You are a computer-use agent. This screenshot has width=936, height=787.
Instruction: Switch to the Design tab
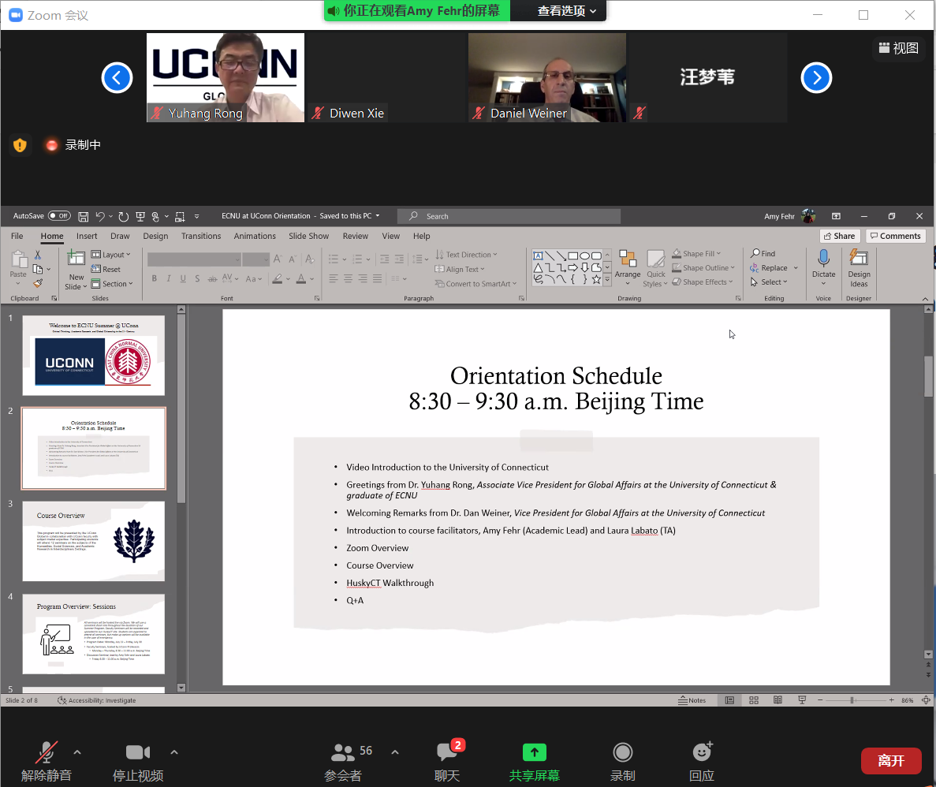(x=155, y=237)
